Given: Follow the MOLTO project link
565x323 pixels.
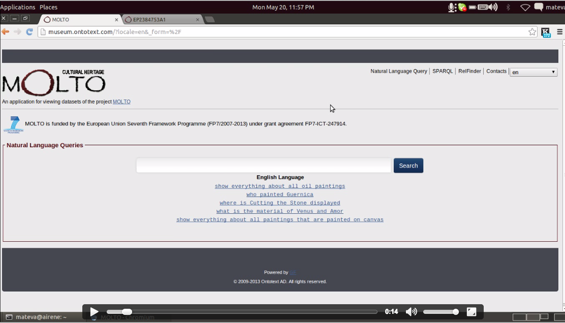Looking at the screenshot, I should tap(121, 102).
